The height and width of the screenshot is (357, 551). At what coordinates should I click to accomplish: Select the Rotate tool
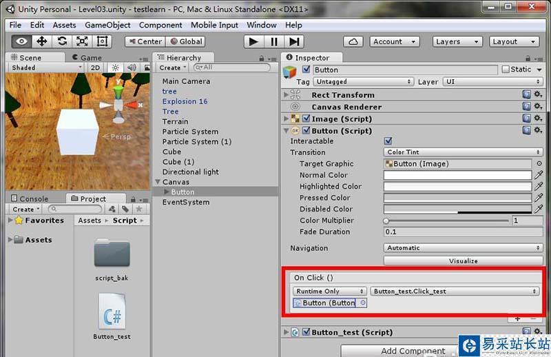click(62, 41)
